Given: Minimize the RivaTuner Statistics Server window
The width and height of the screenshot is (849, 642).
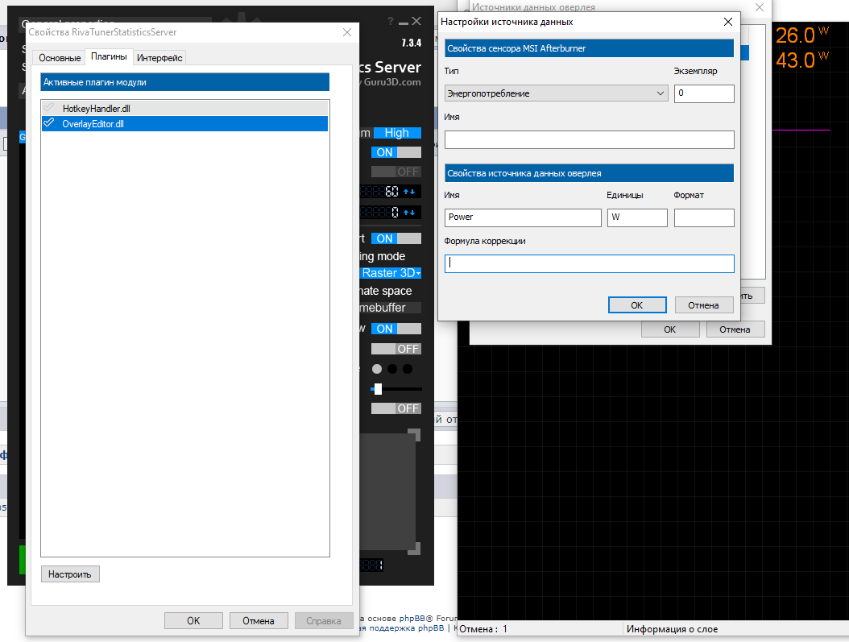Looking at the screenshot, I should [404, 23].
